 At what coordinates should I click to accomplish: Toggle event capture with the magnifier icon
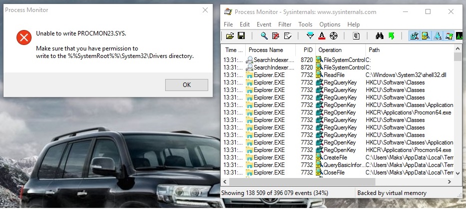pyautogui.click(x=264, y=36)
